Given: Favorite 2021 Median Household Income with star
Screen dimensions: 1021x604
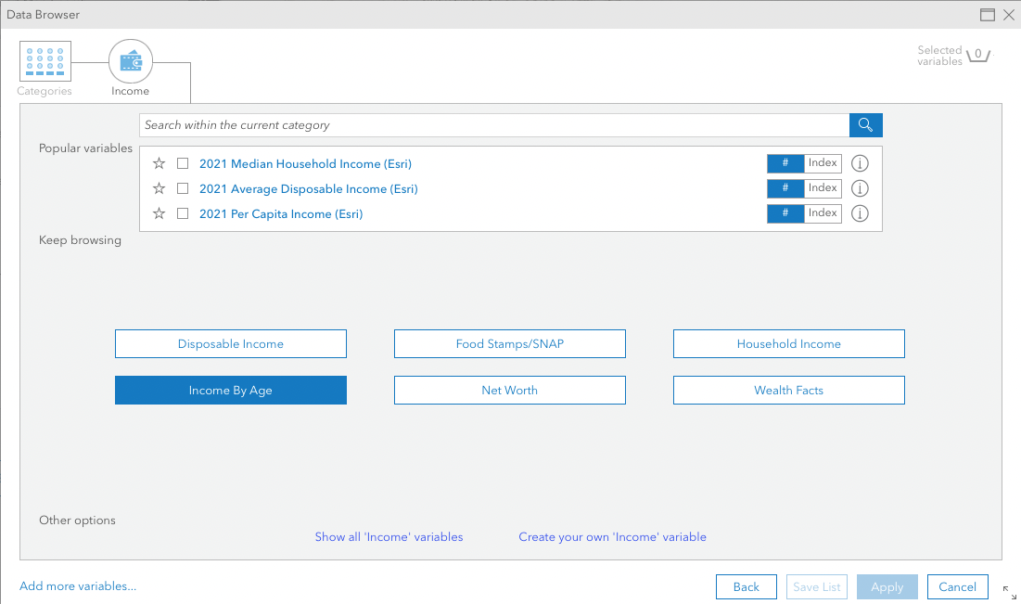Looking at the screenshot, I should coord(159,163).
